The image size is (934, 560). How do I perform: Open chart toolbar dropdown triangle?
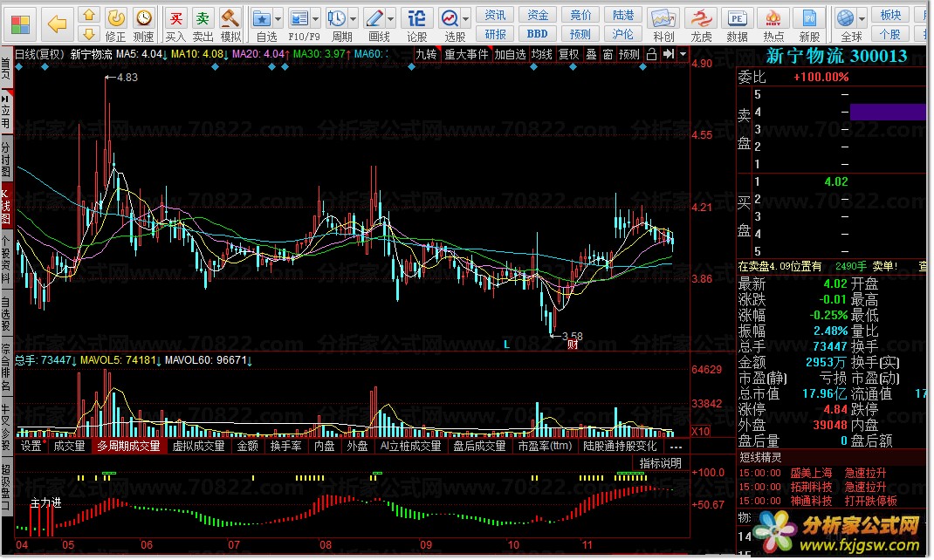tap(683, 54)
